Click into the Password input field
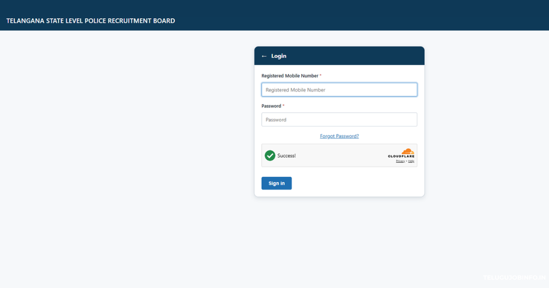 [x=339, y=119]
